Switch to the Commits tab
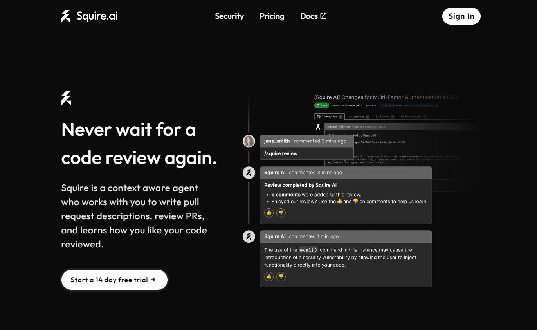This screenshot has width=537, height=330. tap(359, 117)
